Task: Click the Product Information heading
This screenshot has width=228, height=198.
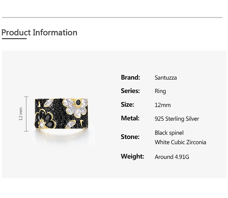Action: point(39,33)
